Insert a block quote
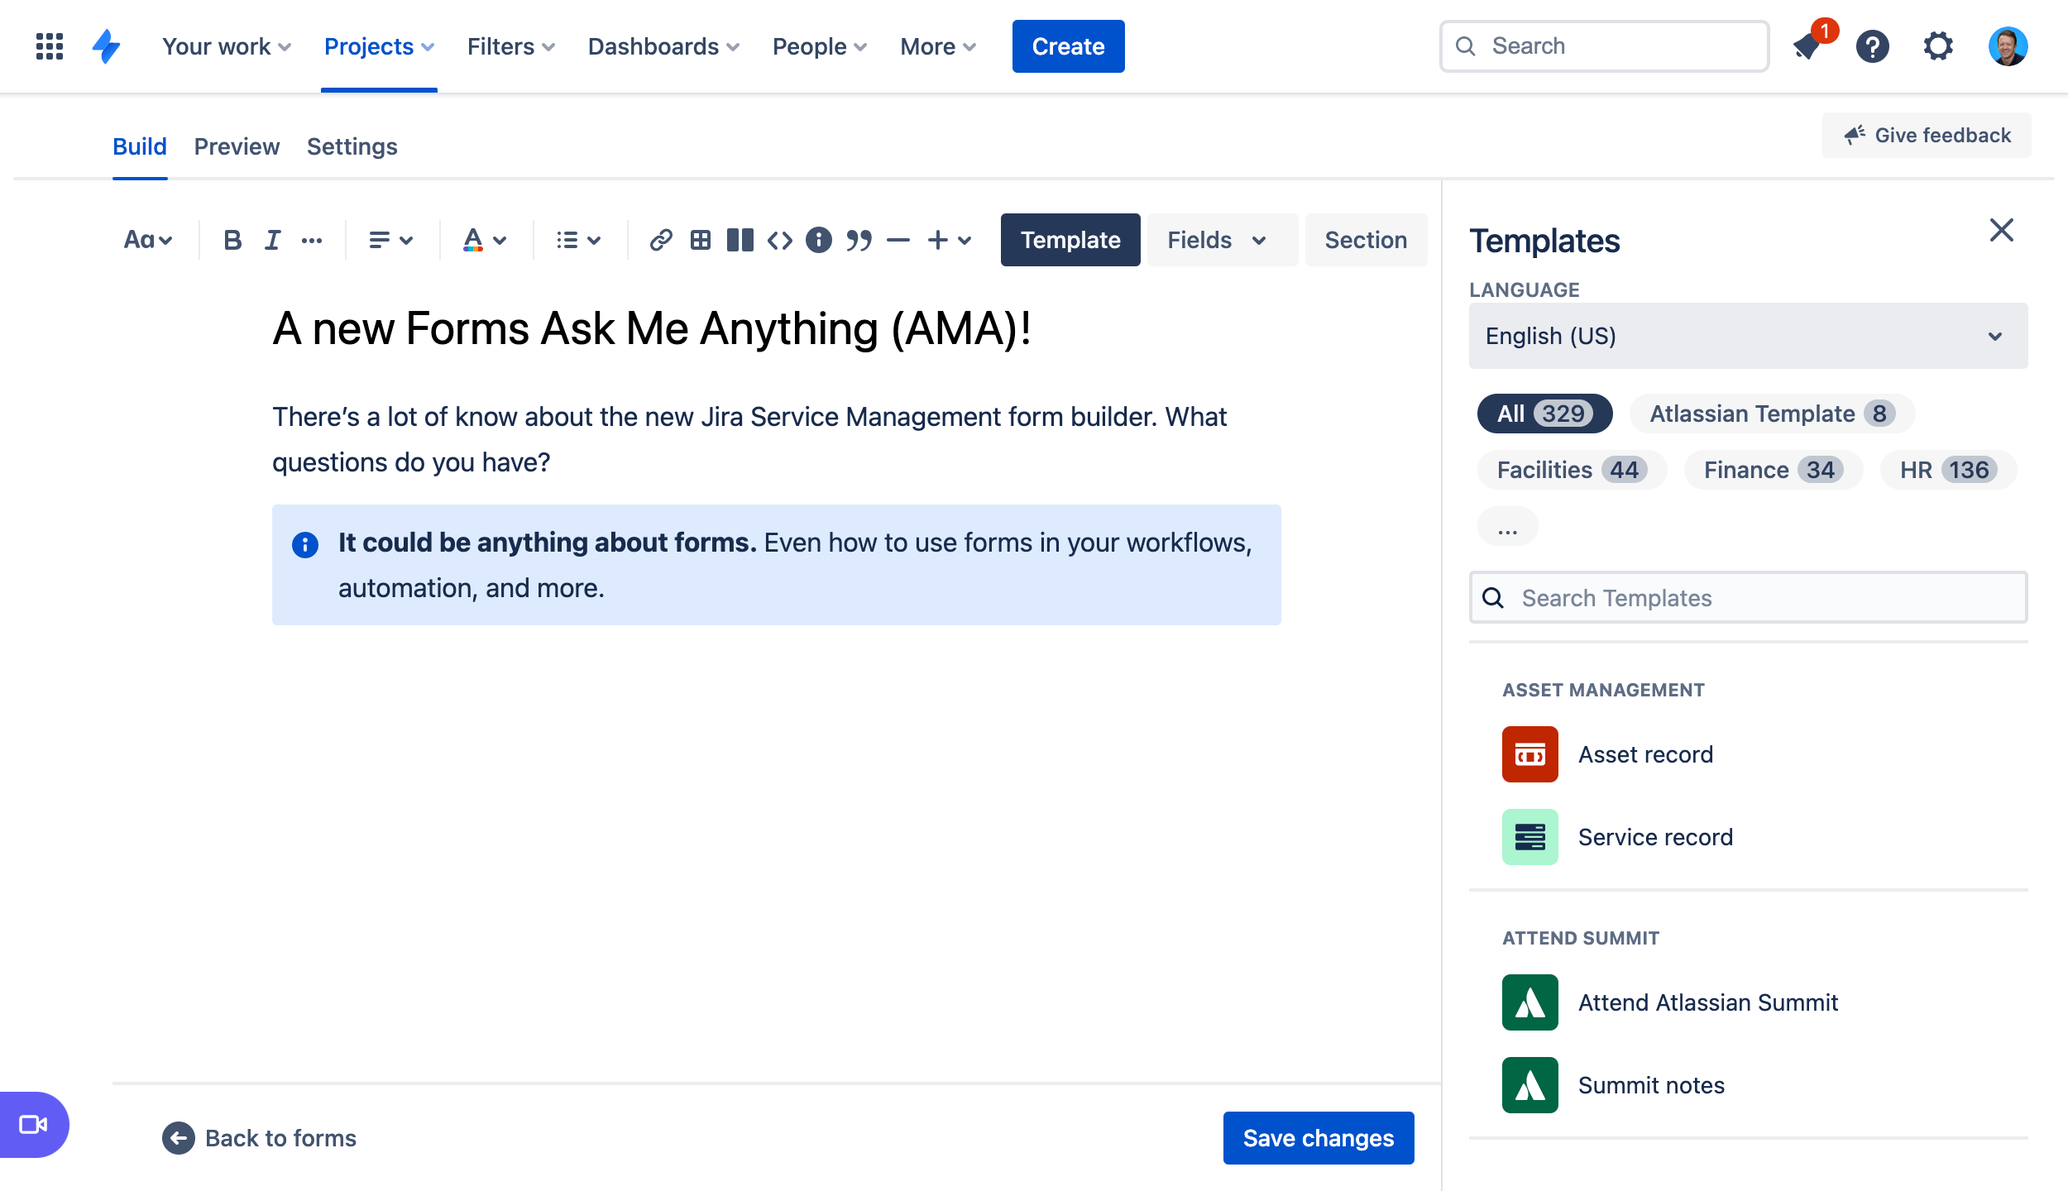The height and width of the screenshot is (1191, 2068). tap(859, 241)
